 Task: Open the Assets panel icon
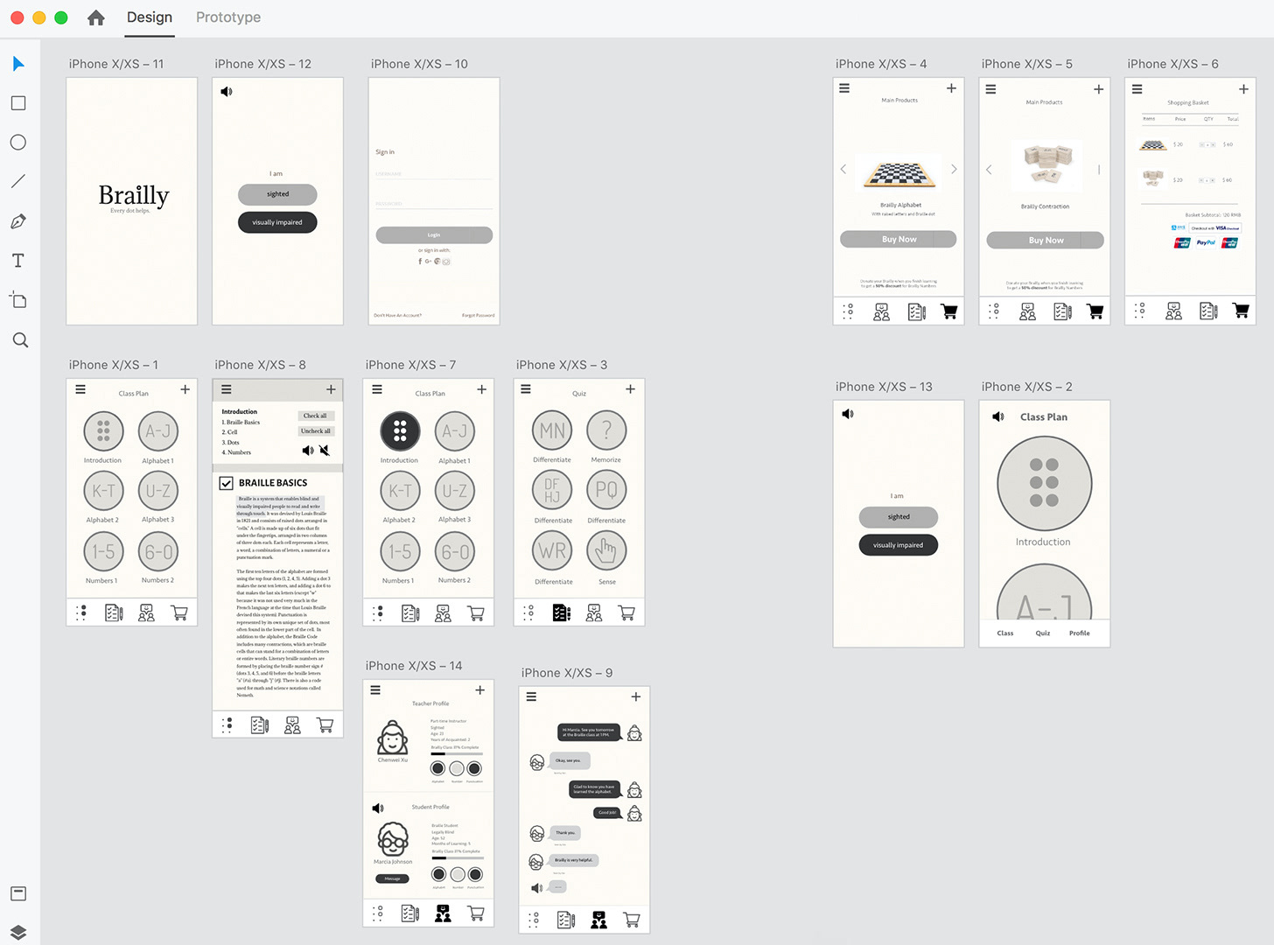tap(18, 893)
